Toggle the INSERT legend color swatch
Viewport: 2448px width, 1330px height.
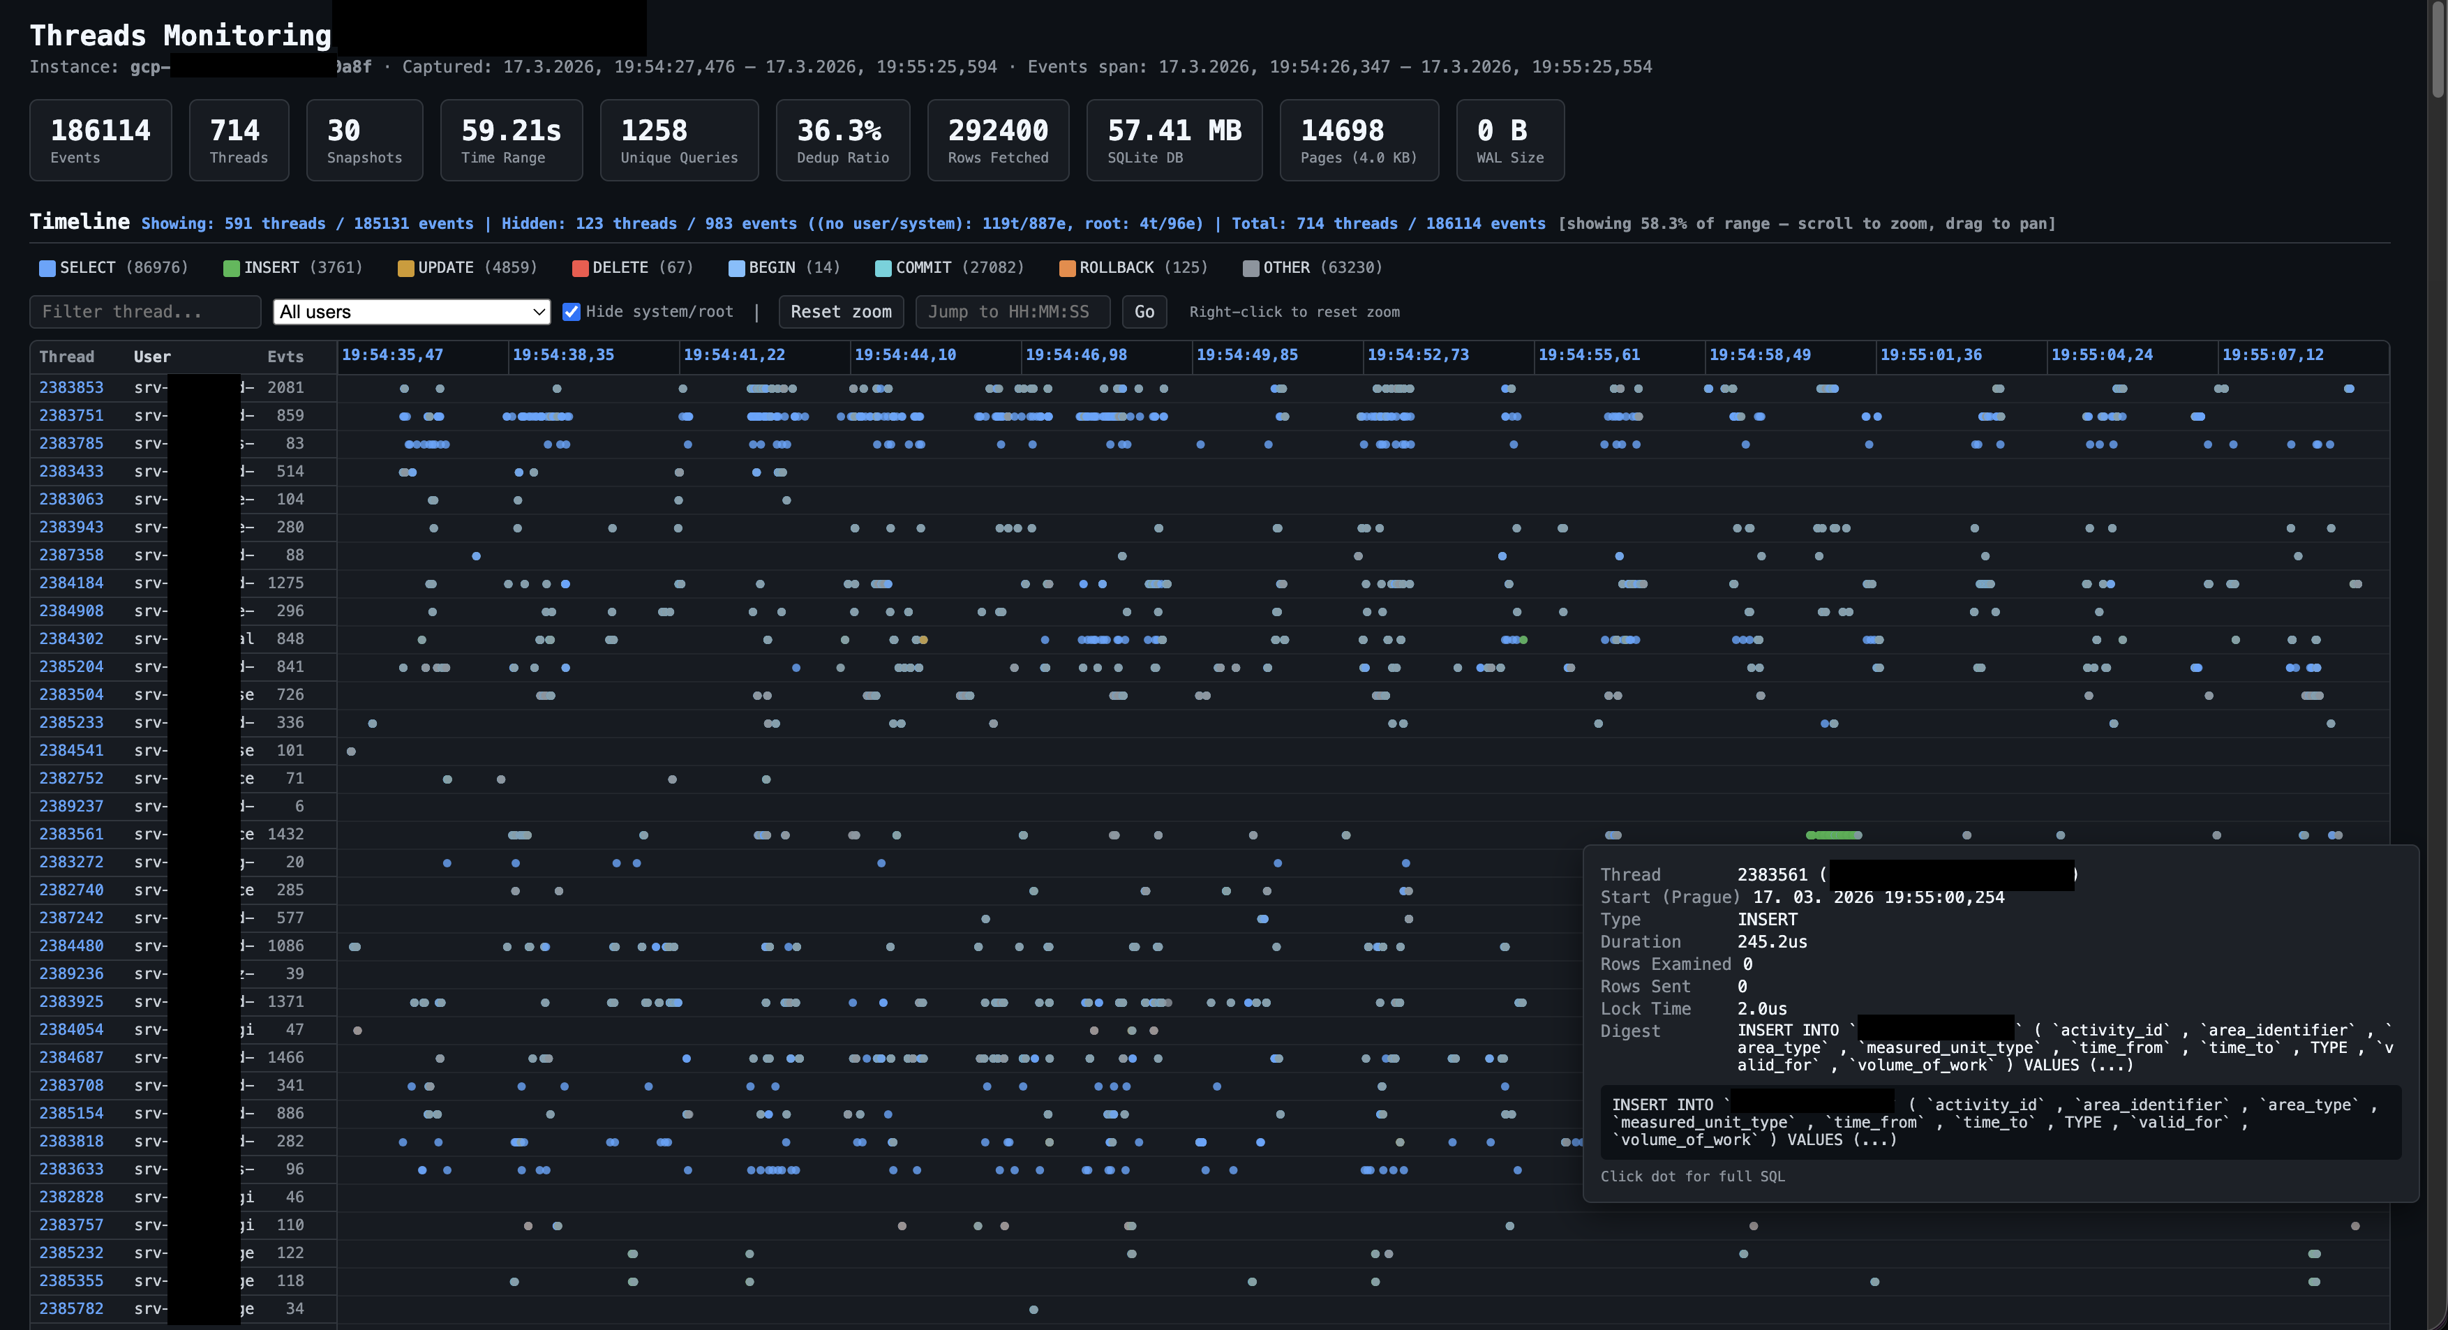pos(231,268)
